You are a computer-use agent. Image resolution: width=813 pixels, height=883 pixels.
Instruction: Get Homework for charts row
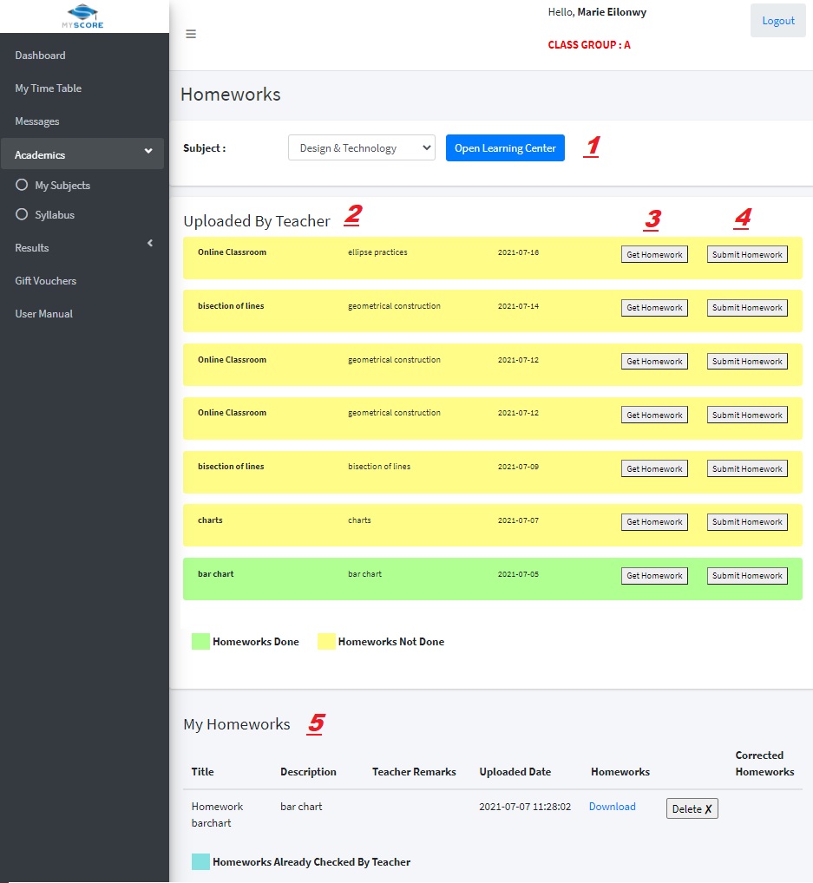point(654,522)
